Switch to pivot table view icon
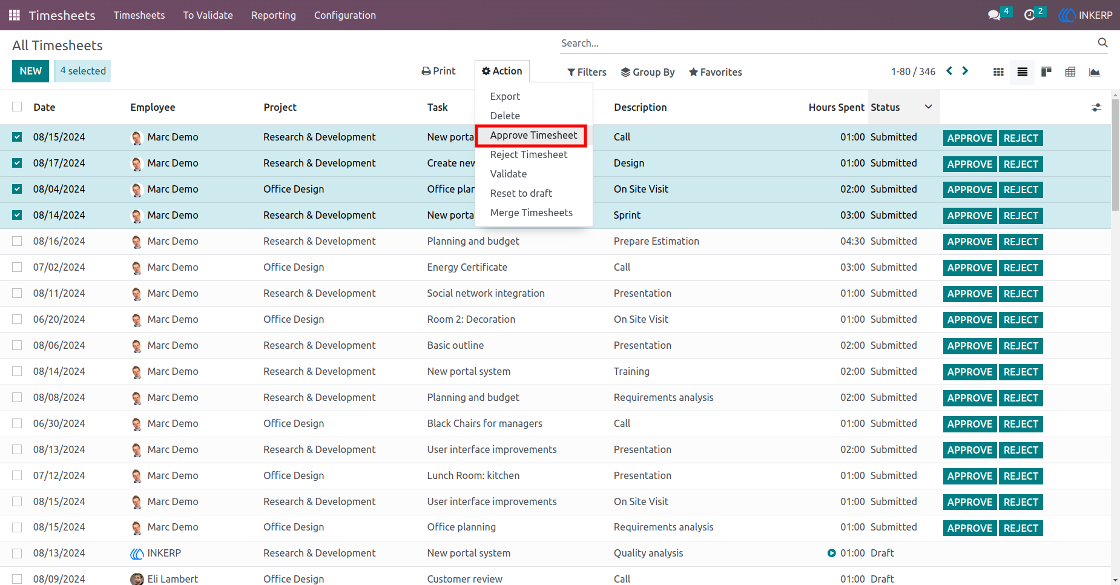The image size is (1120, 585). pyautogui.click(x=1070, y=72)
